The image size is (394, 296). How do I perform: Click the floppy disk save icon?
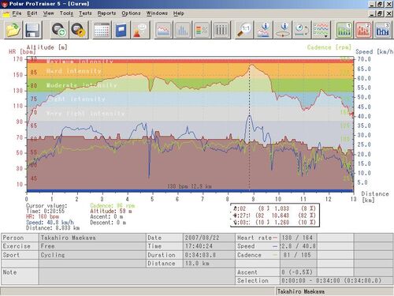point(32,30)
